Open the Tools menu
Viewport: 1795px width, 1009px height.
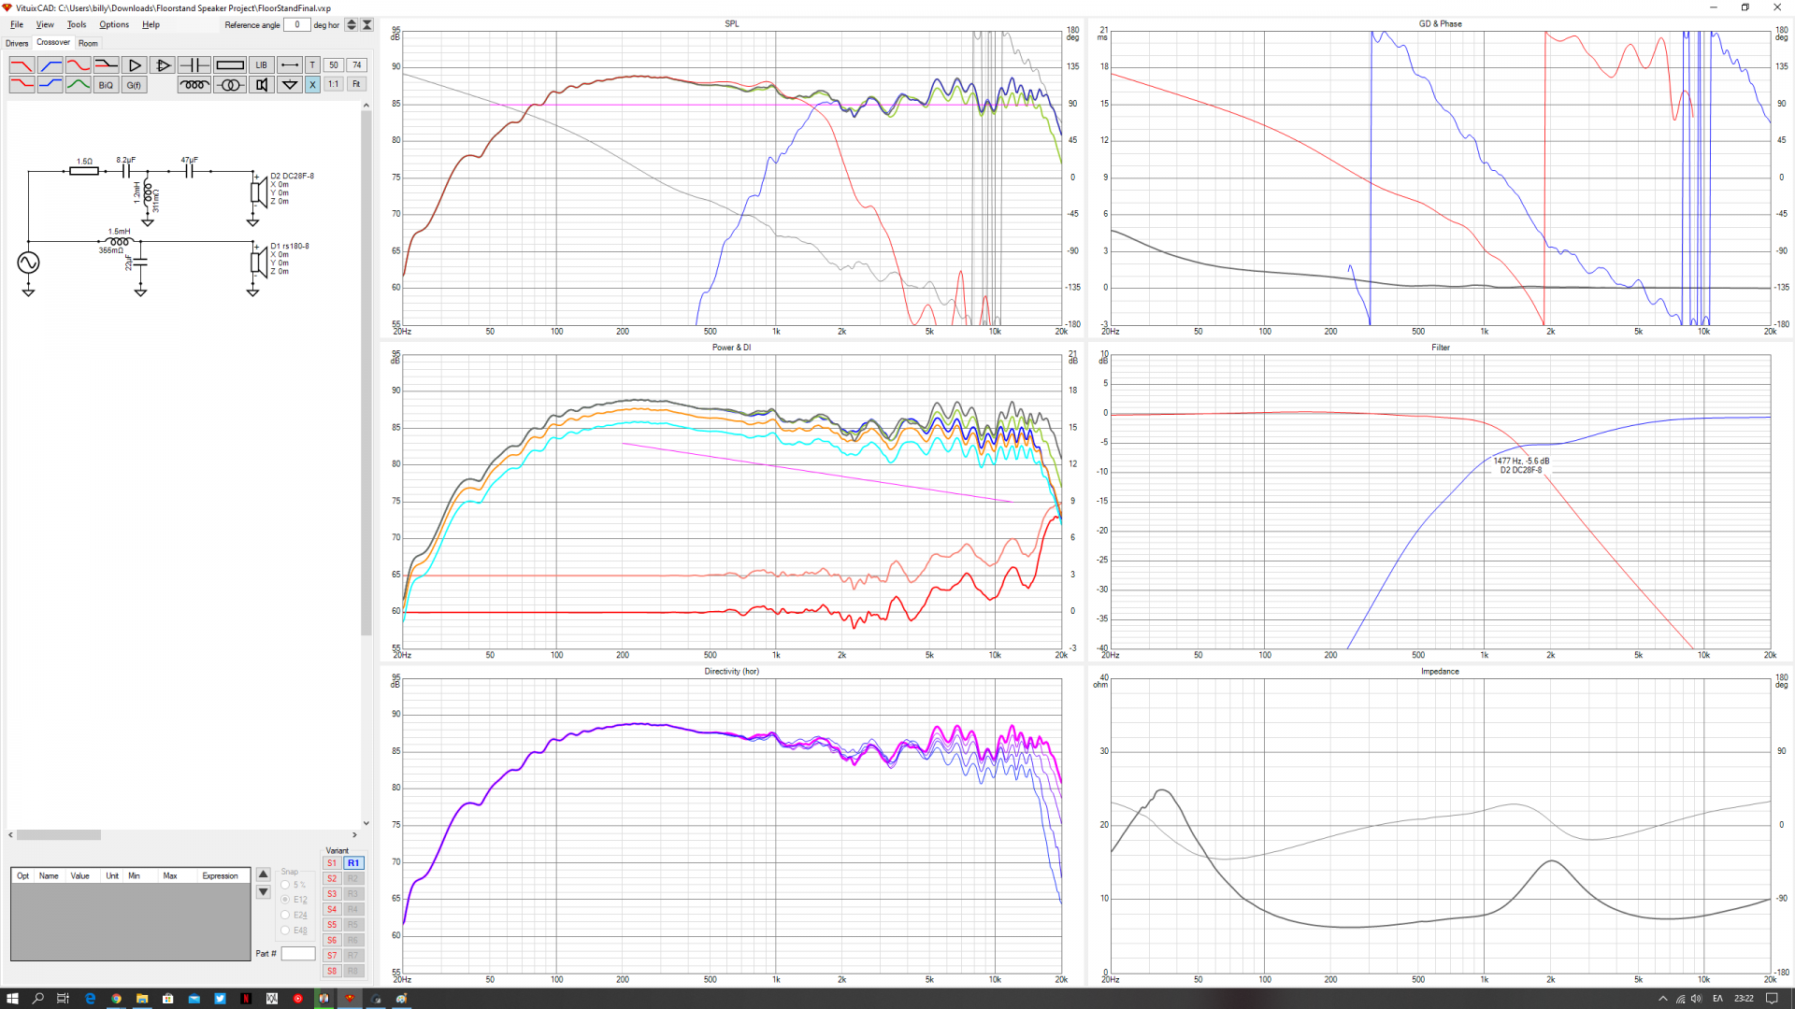[x=77, y=25]
